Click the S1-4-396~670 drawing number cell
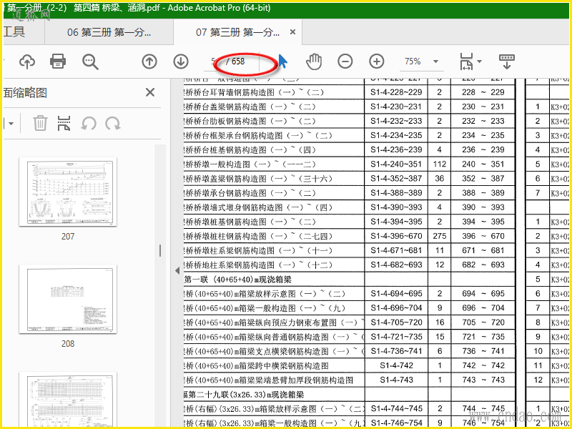This screenshot has height=429, width=572. point(396,236)
